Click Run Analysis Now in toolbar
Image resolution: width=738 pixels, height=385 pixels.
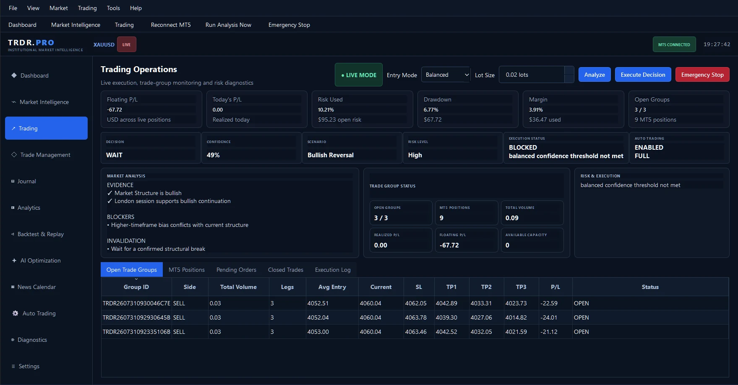point(228,25)
